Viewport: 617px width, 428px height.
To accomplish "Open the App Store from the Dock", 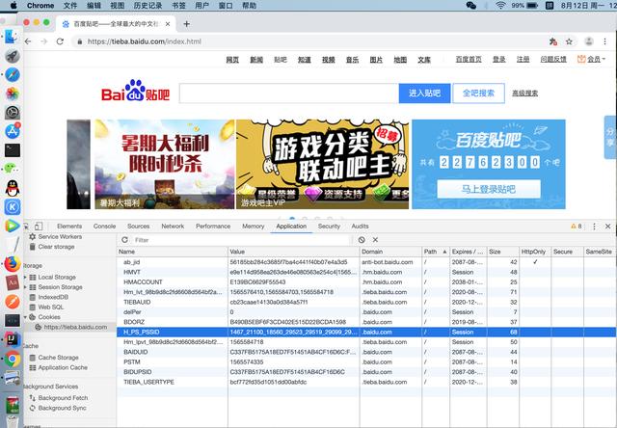I will click(x=13, y=131).
